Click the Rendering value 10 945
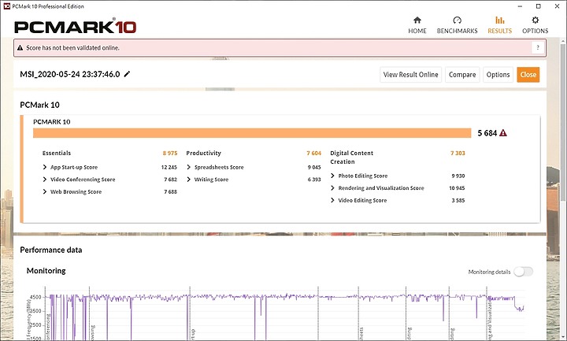Viewport: 567px width, 341px height. [457, 188]
